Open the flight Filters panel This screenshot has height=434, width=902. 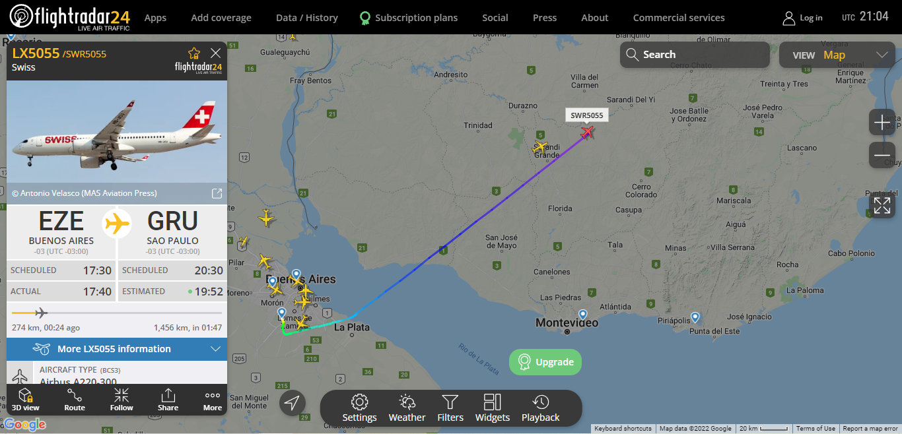(450, 408)
